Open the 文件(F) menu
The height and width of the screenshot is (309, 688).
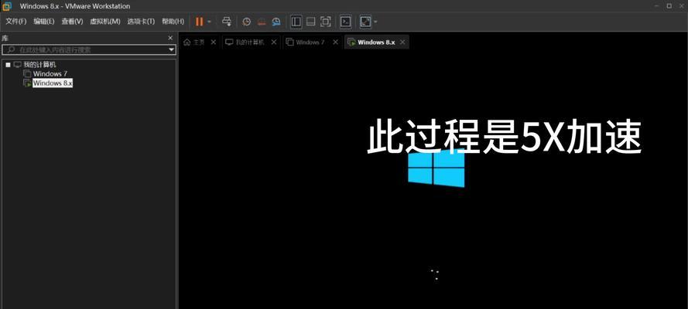coord(15,22)
